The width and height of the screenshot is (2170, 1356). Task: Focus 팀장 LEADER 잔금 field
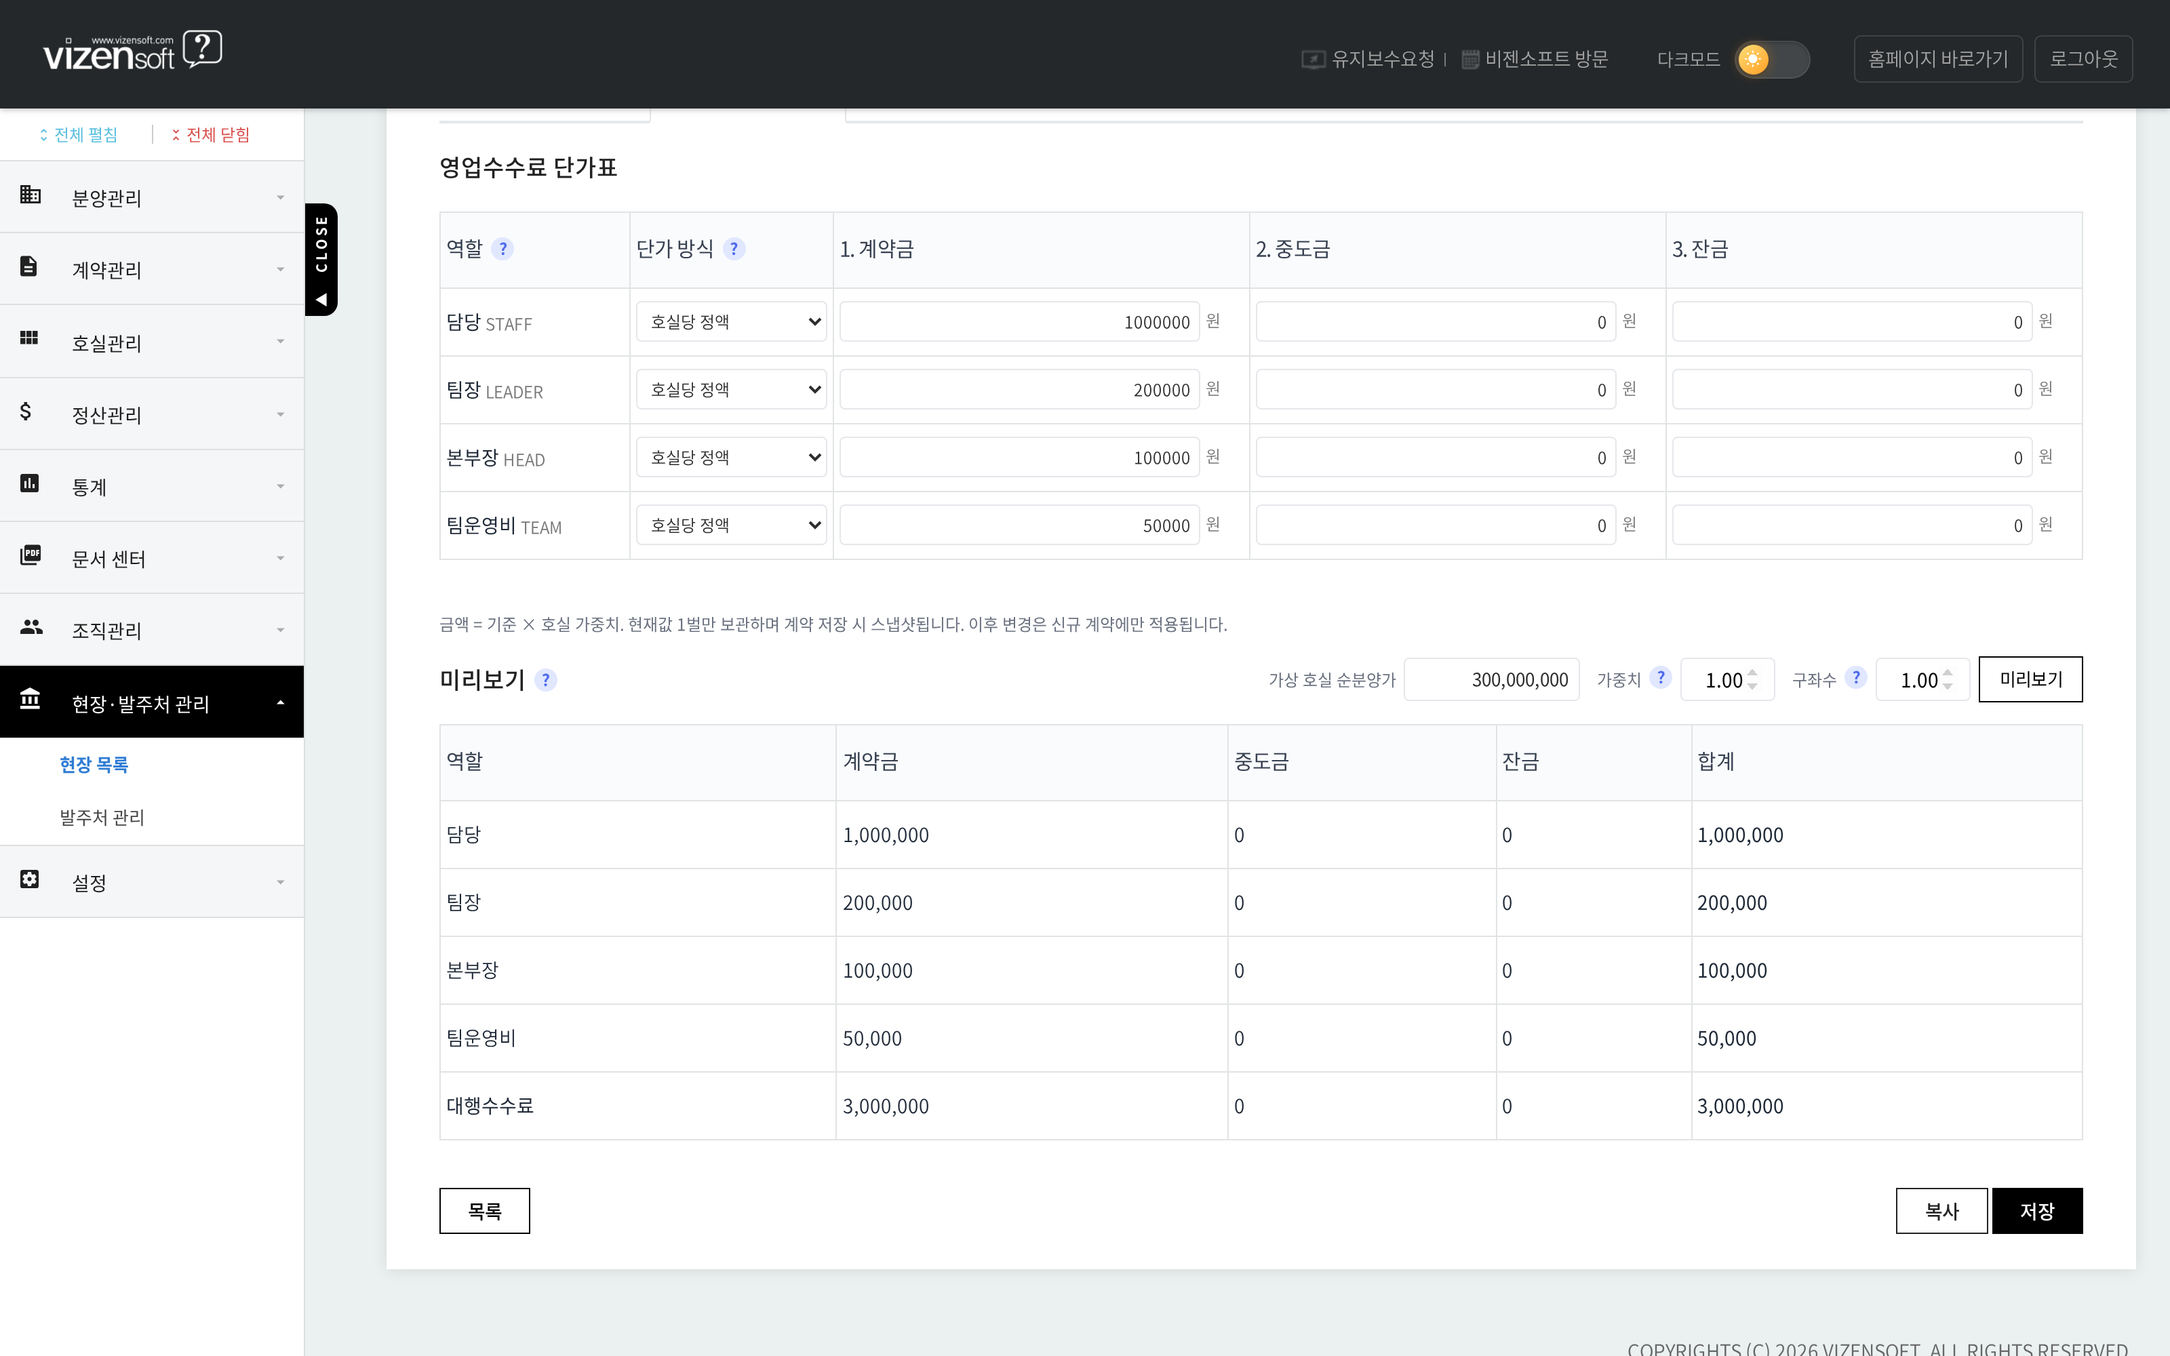point(1852,389)
